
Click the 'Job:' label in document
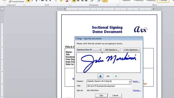point(68,54)
